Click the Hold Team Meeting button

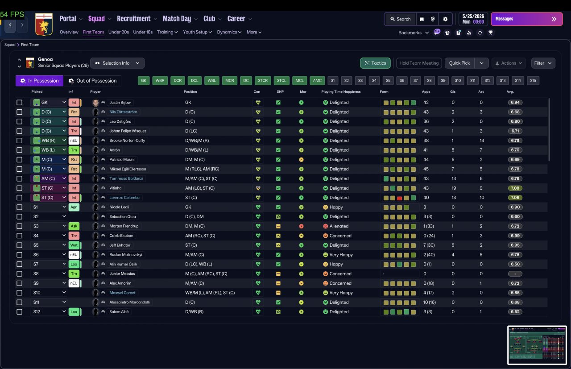419,63
